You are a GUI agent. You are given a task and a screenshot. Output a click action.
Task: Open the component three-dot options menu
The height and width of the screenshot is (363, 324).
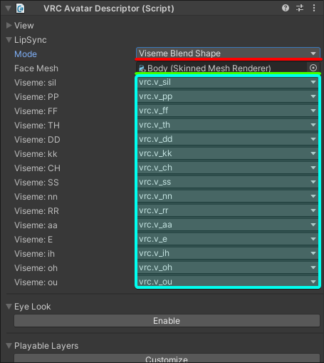[x=314, y=8]
